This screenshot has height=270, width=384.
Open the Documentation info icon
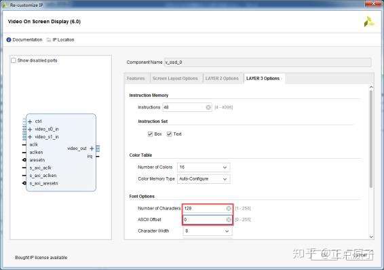point(9,39)
